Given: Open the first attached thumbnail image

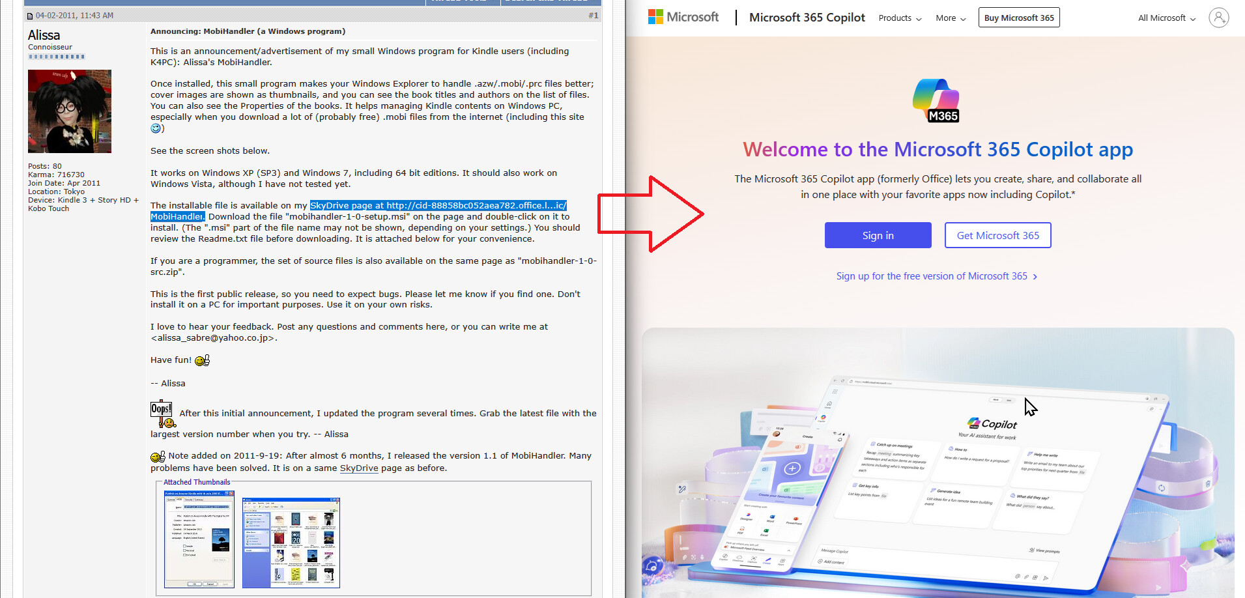Looking at the screenshot, I should (x=199, y=539).
